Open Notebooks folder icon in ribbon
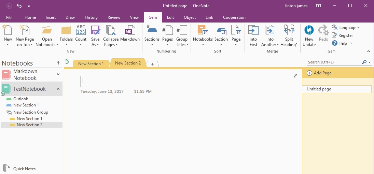 point(47,30)
